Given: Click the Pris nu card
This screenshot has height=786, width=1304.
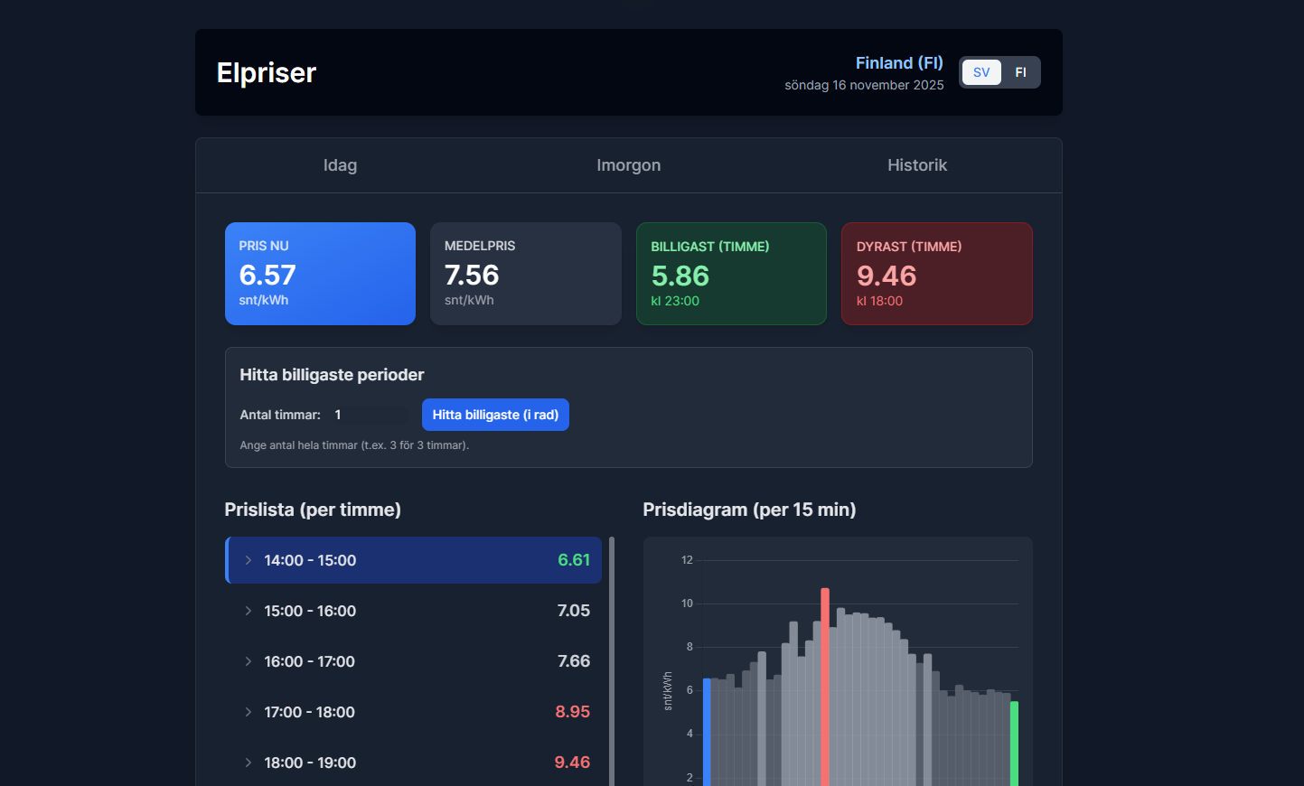Looking at the screenshot, I should click(320, 274).
